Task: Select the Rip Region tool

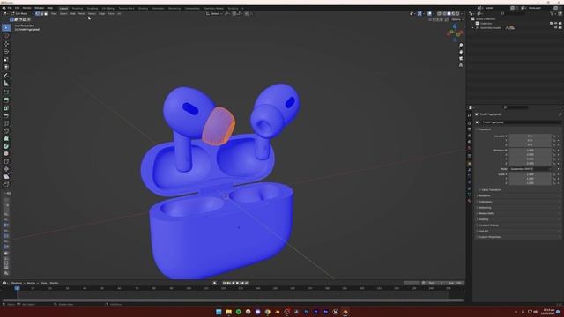Action: pos(6,184)
